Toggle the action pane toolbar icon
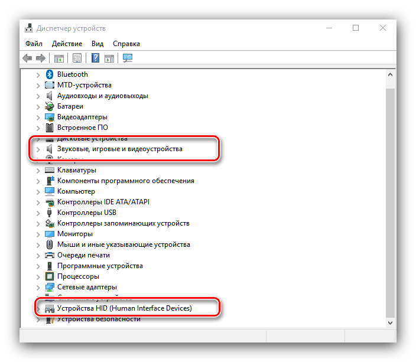The height and width of the screenshot is (362, 416). tap(109, 58)
